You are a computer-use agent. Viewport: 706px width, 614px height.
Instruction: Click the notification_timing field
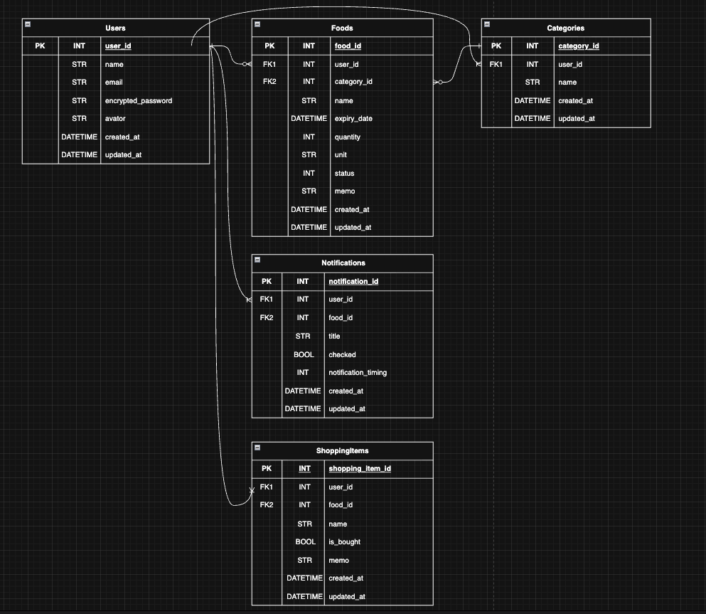pos(358,373)
